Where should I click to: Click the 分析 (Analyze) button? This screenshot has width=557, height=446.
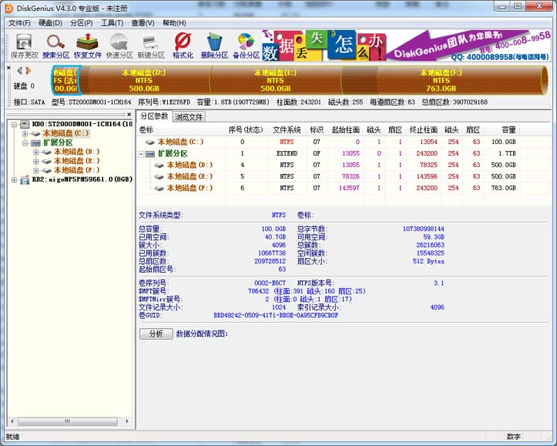(156, 333)
